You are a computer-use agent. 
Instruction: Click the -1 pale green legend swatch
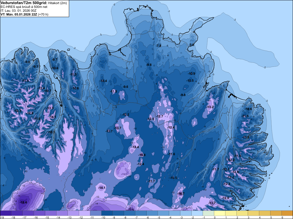coord(208,213)
